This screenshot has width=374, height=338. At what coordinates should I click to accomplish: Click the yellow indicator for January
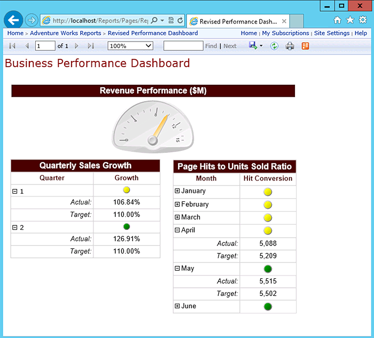(x=268, y=192)
